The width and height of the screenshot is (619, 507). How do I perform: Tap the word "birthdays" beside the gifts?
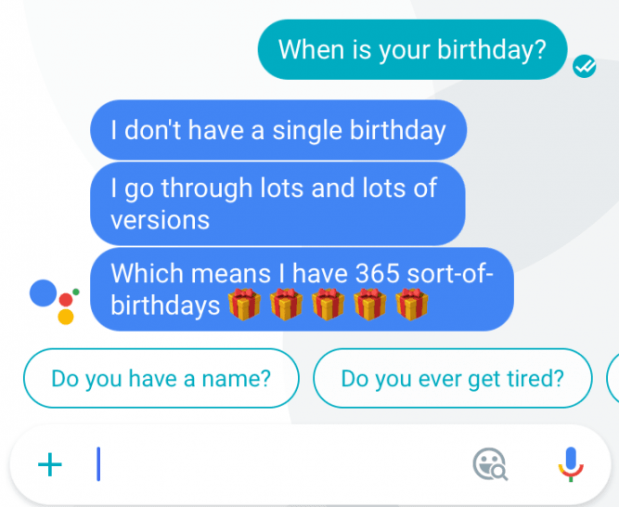pyautogui.click(x=167, y=305)
